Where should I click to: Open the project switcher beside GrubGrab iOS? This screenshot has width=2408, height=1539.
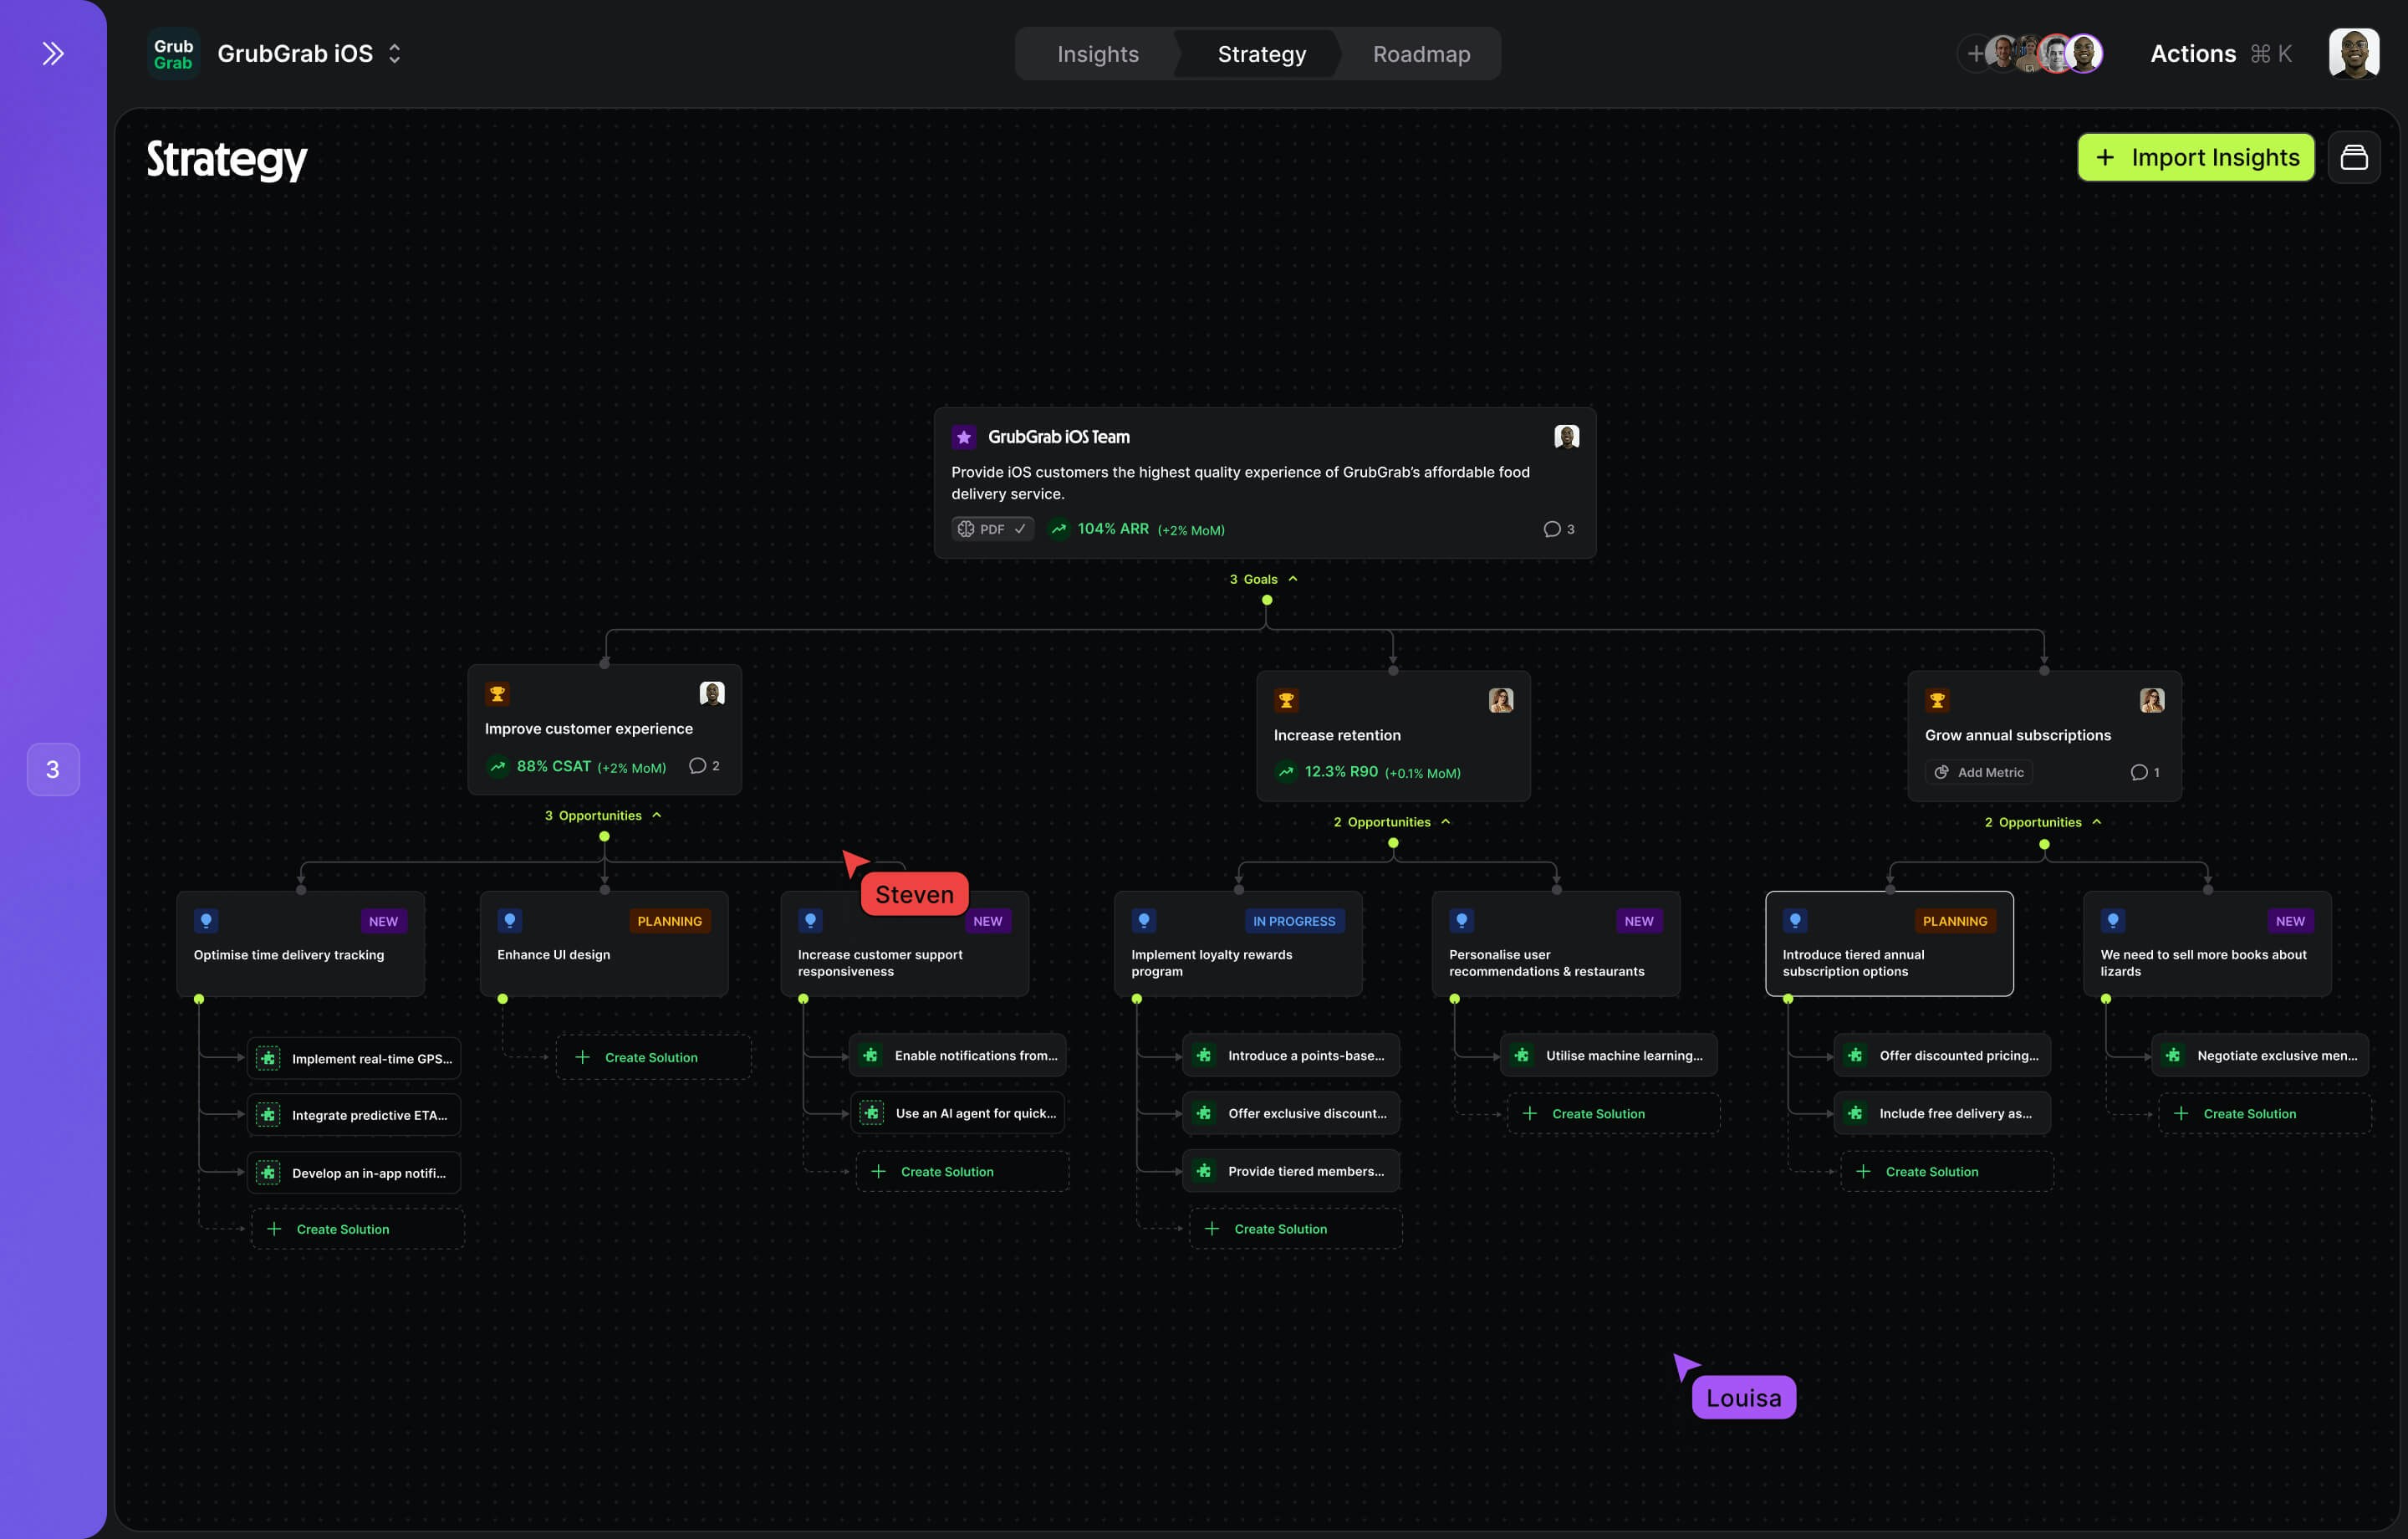click(x=394, y=53)
